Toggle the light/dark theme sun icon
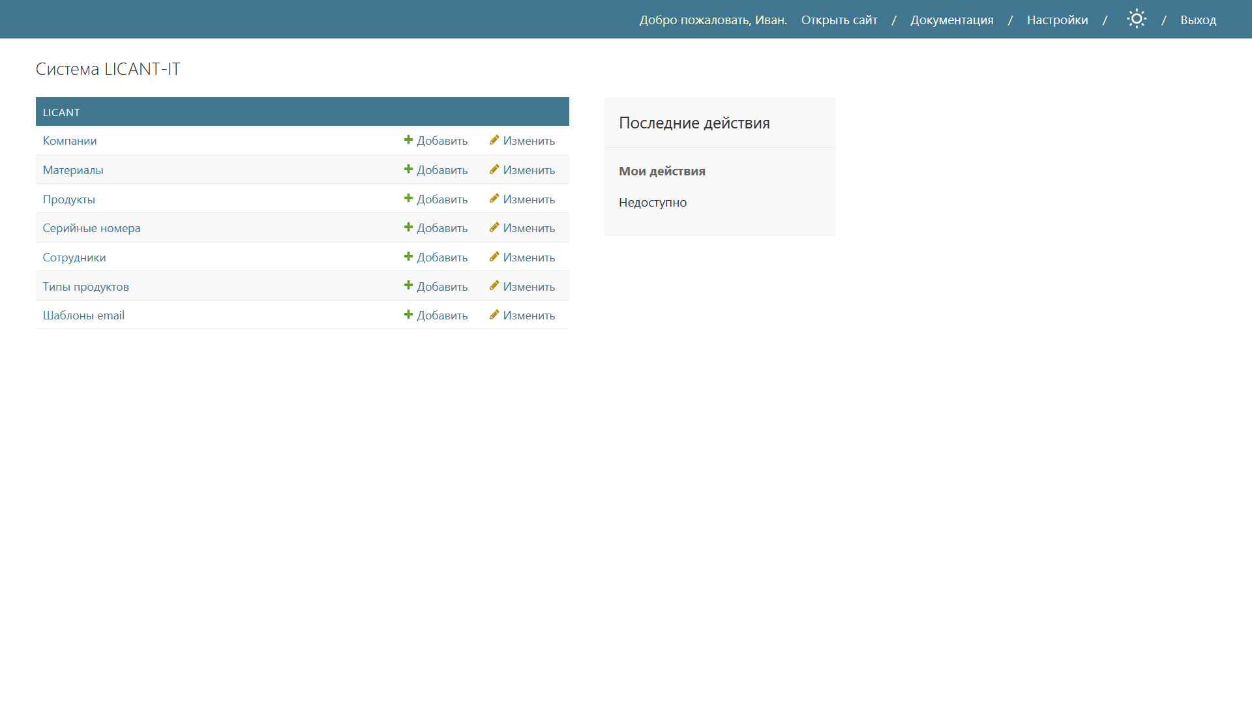This screenshot has width=1252, height=704. tap(1136, 19)
